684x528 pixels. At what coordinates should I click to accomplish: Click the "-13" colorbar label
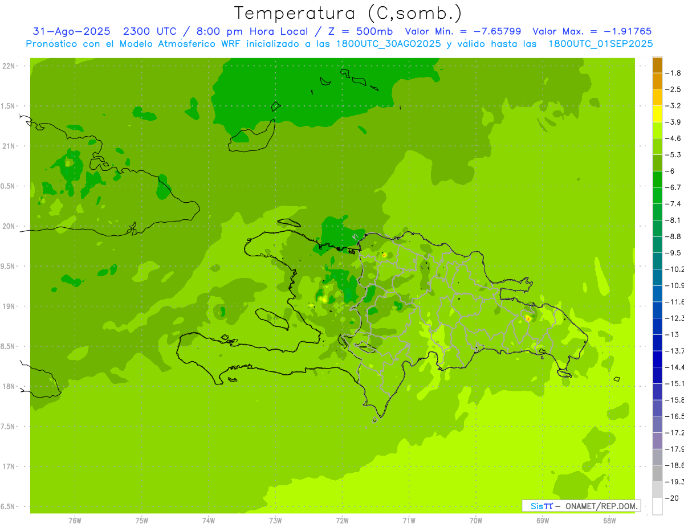click(673, 334)
